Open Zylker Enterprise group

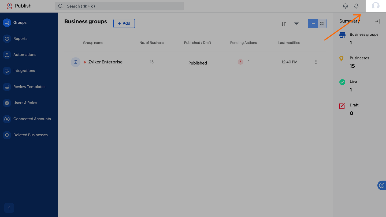coord(105,62)
